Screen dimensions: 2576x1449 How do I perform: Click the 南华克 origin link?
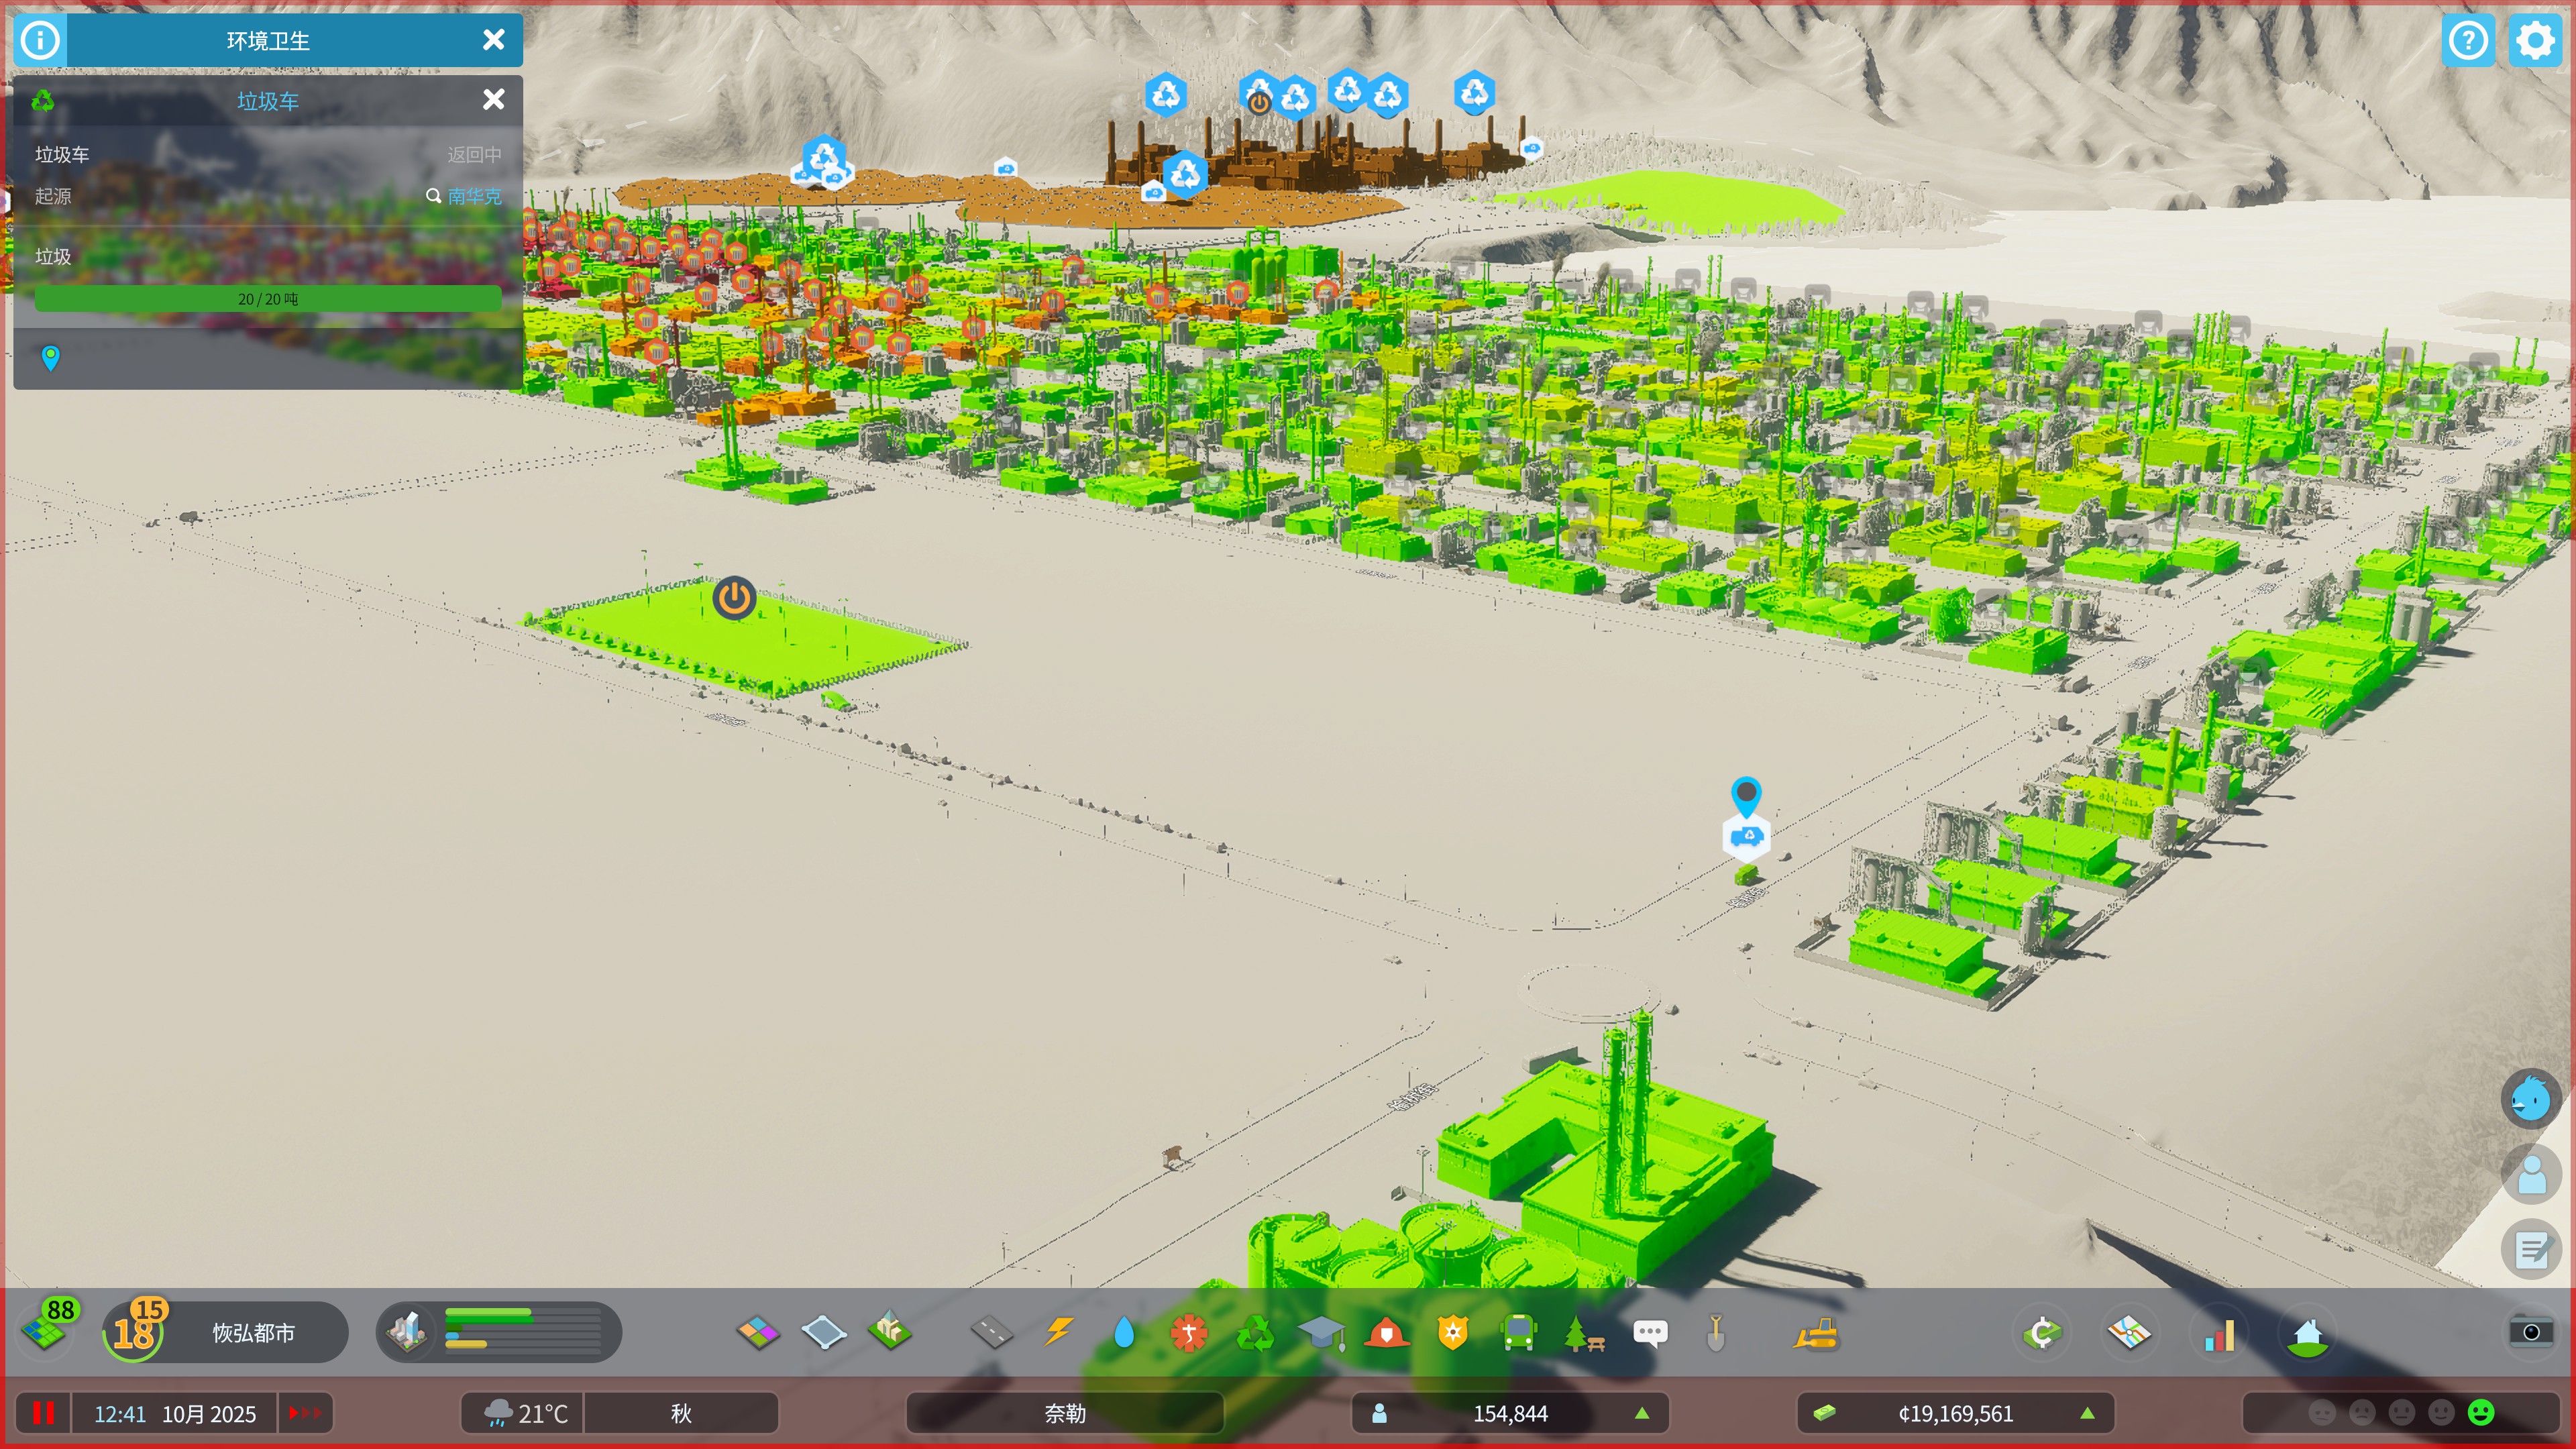[x=474, y=196]
